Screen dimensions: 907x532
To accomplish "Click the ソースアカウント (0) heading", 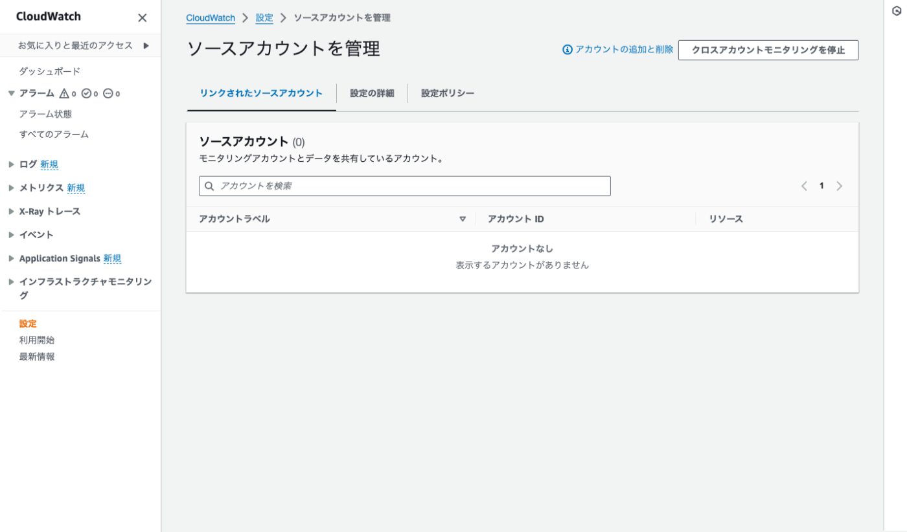I will (252, 142).
